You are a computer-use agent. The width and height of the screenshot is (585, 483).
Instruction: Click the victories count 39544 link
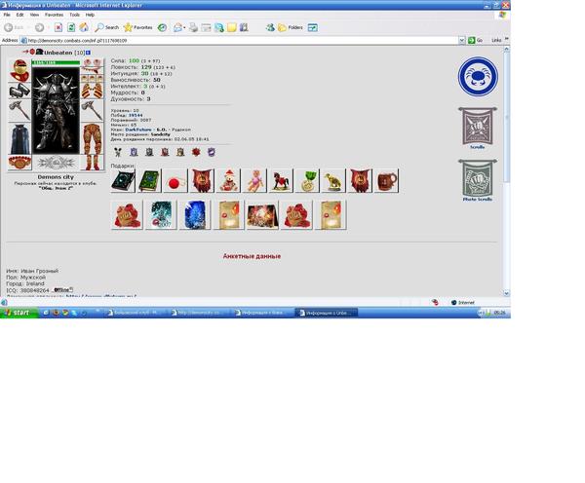pyautogui.click(x=136, y=116)
